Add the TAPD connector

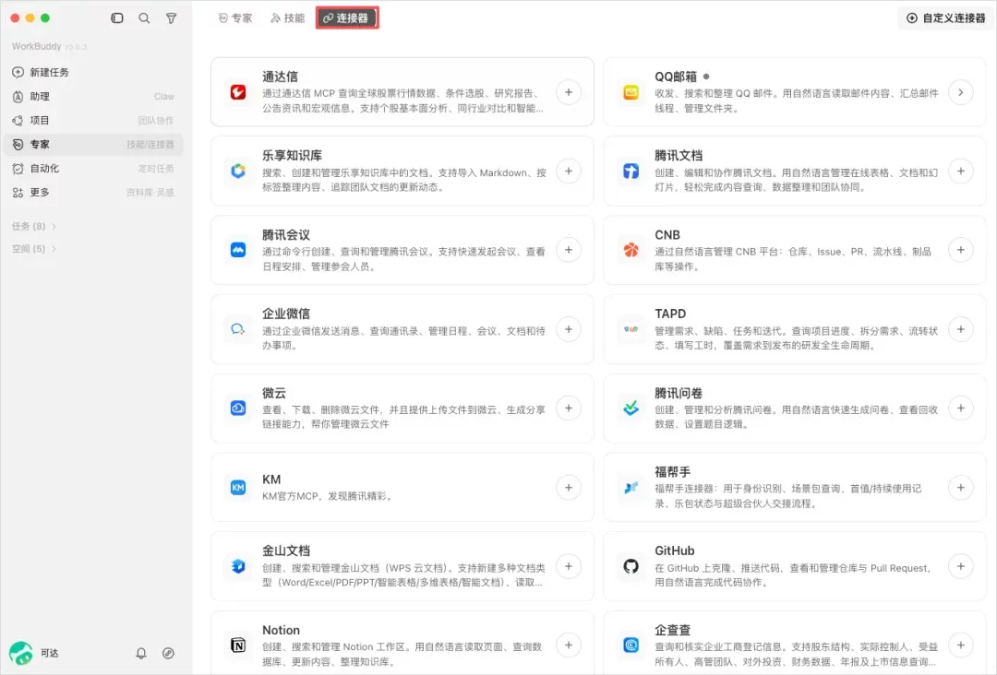tap(961, 329)
